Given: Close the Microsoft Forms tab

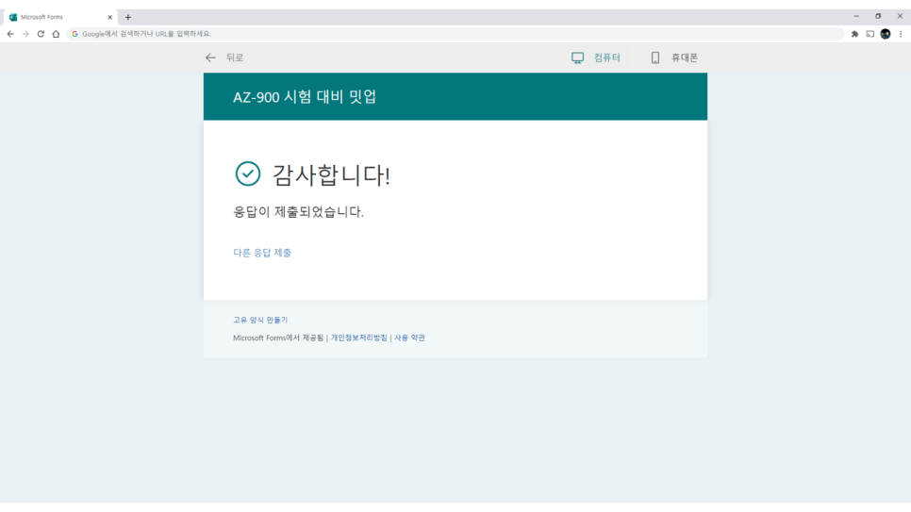Looking at the screenshot, I should 109,17.
